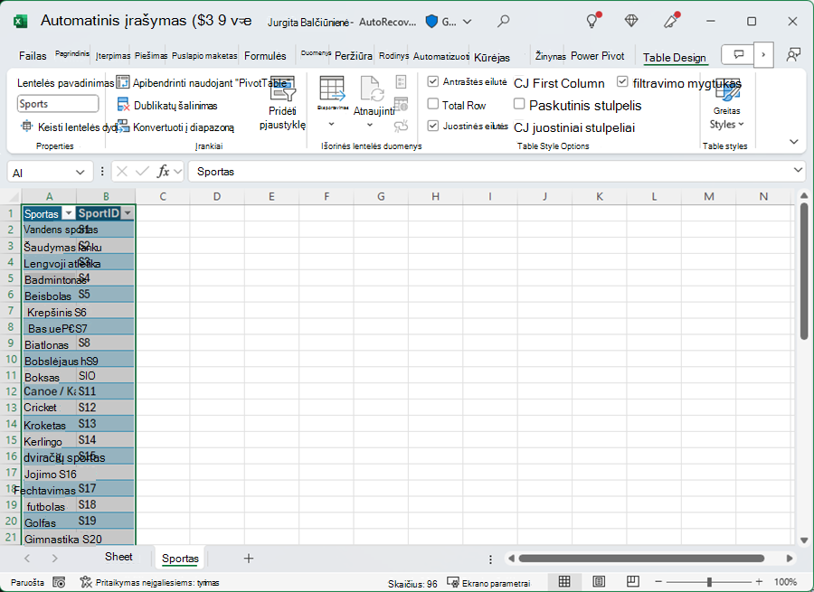This screenshot has height=592, width=814.
Task: Click the diamond premium icon
Action: 630,21
